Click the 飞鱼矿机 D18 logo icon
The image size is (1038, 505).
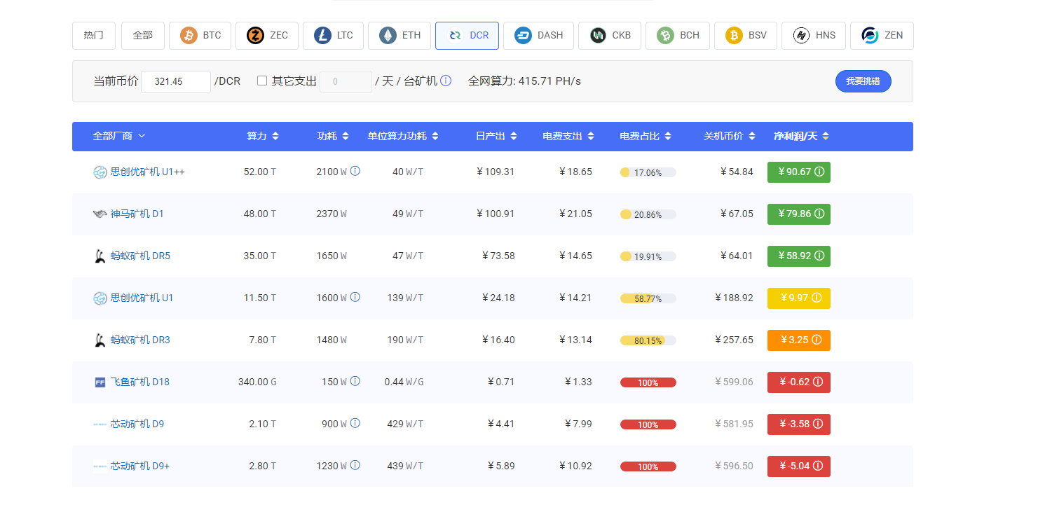pyautogui.click(x=100, y=382)
